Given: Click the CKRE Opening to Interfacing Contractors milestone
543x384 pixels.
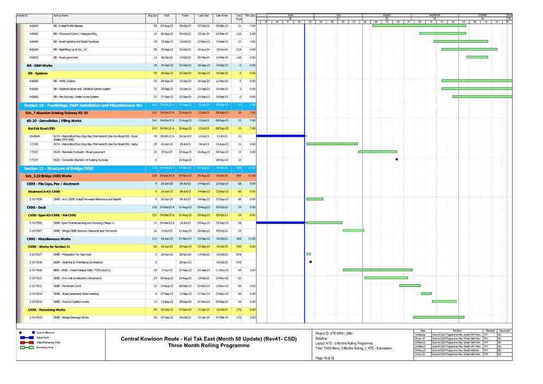Looking at the screenshot, I should coord(310,262).
